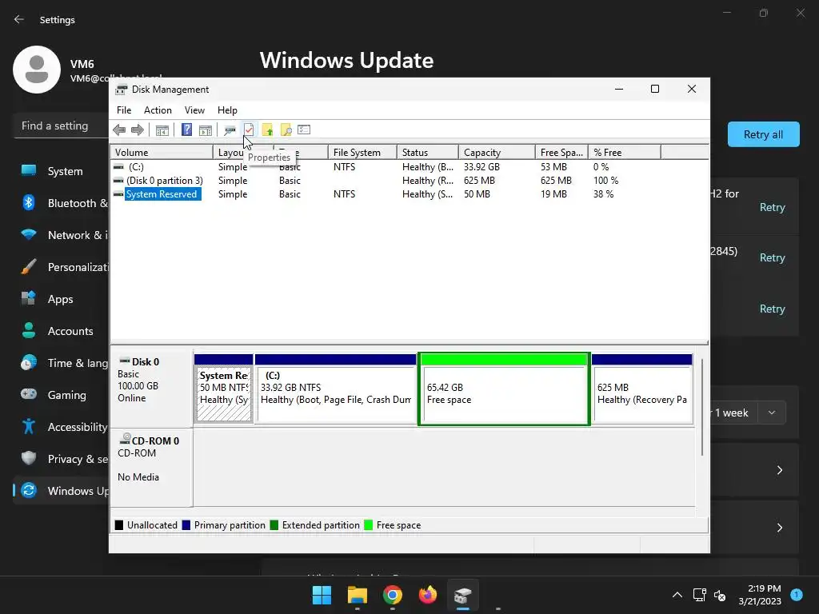This screenshot has height=614, width=819.
Task: Go back using the Settings back arrow
Action: tap(19, 19)
